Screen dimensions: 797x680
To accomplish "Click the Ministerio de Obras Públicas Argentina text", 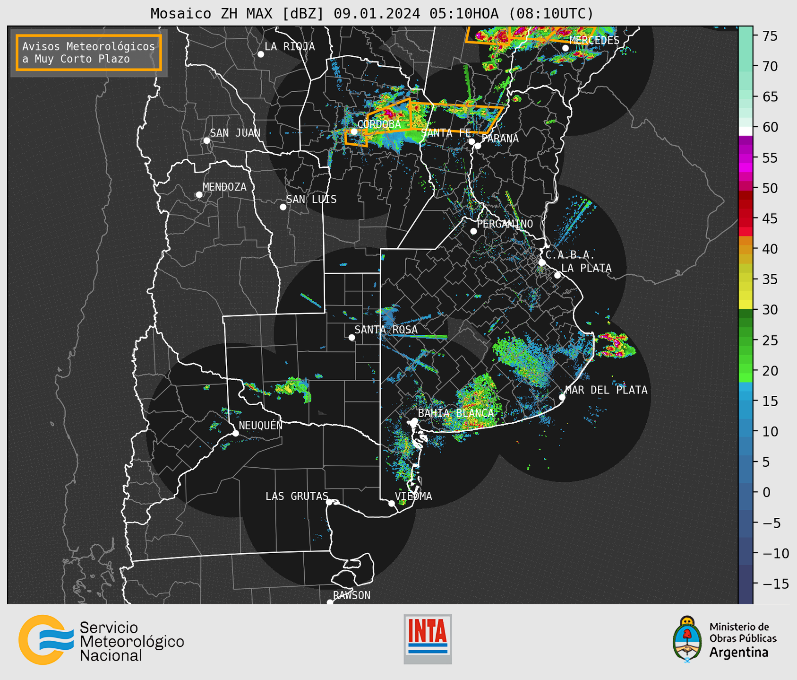I will [x=742, y=640].
